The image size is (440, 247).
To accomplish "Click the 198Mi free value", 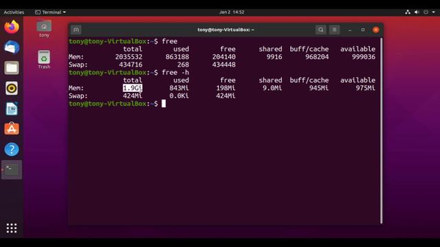I will click(x=225, y=88).
